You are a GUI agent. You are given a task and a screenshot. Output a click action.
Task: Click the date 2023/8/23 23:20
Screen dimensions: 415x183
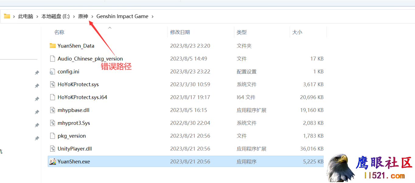point(190,46)
